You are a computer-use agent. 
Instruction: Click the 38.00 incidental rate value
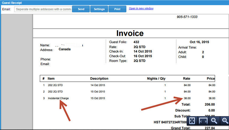(187, 98)
